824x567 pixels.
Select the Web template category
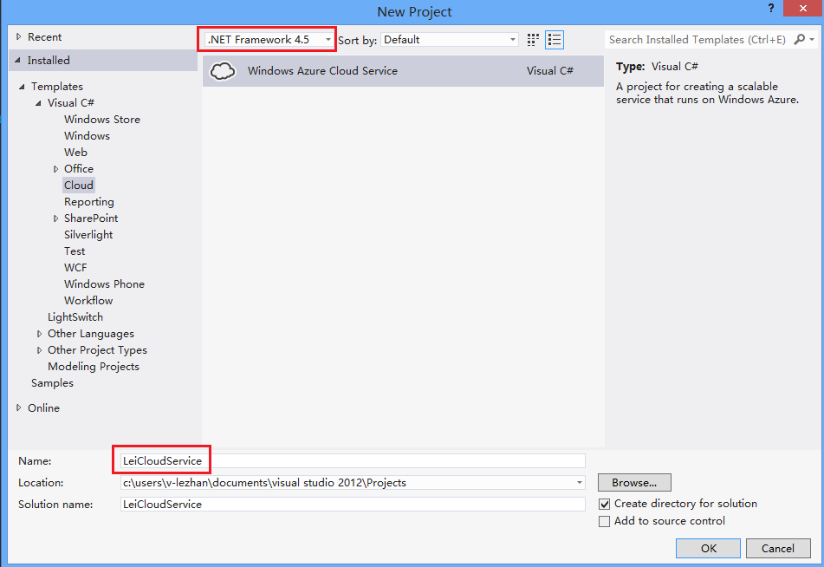75,152
